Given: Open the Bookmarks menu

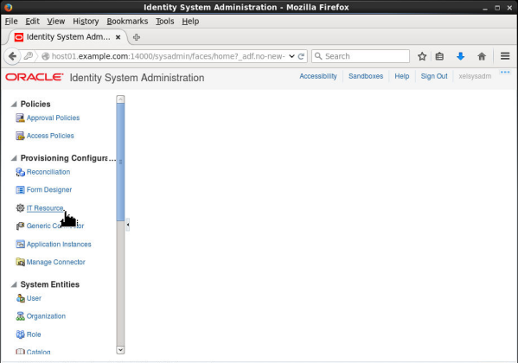Looking at the screenshot, I should (127, 22).
